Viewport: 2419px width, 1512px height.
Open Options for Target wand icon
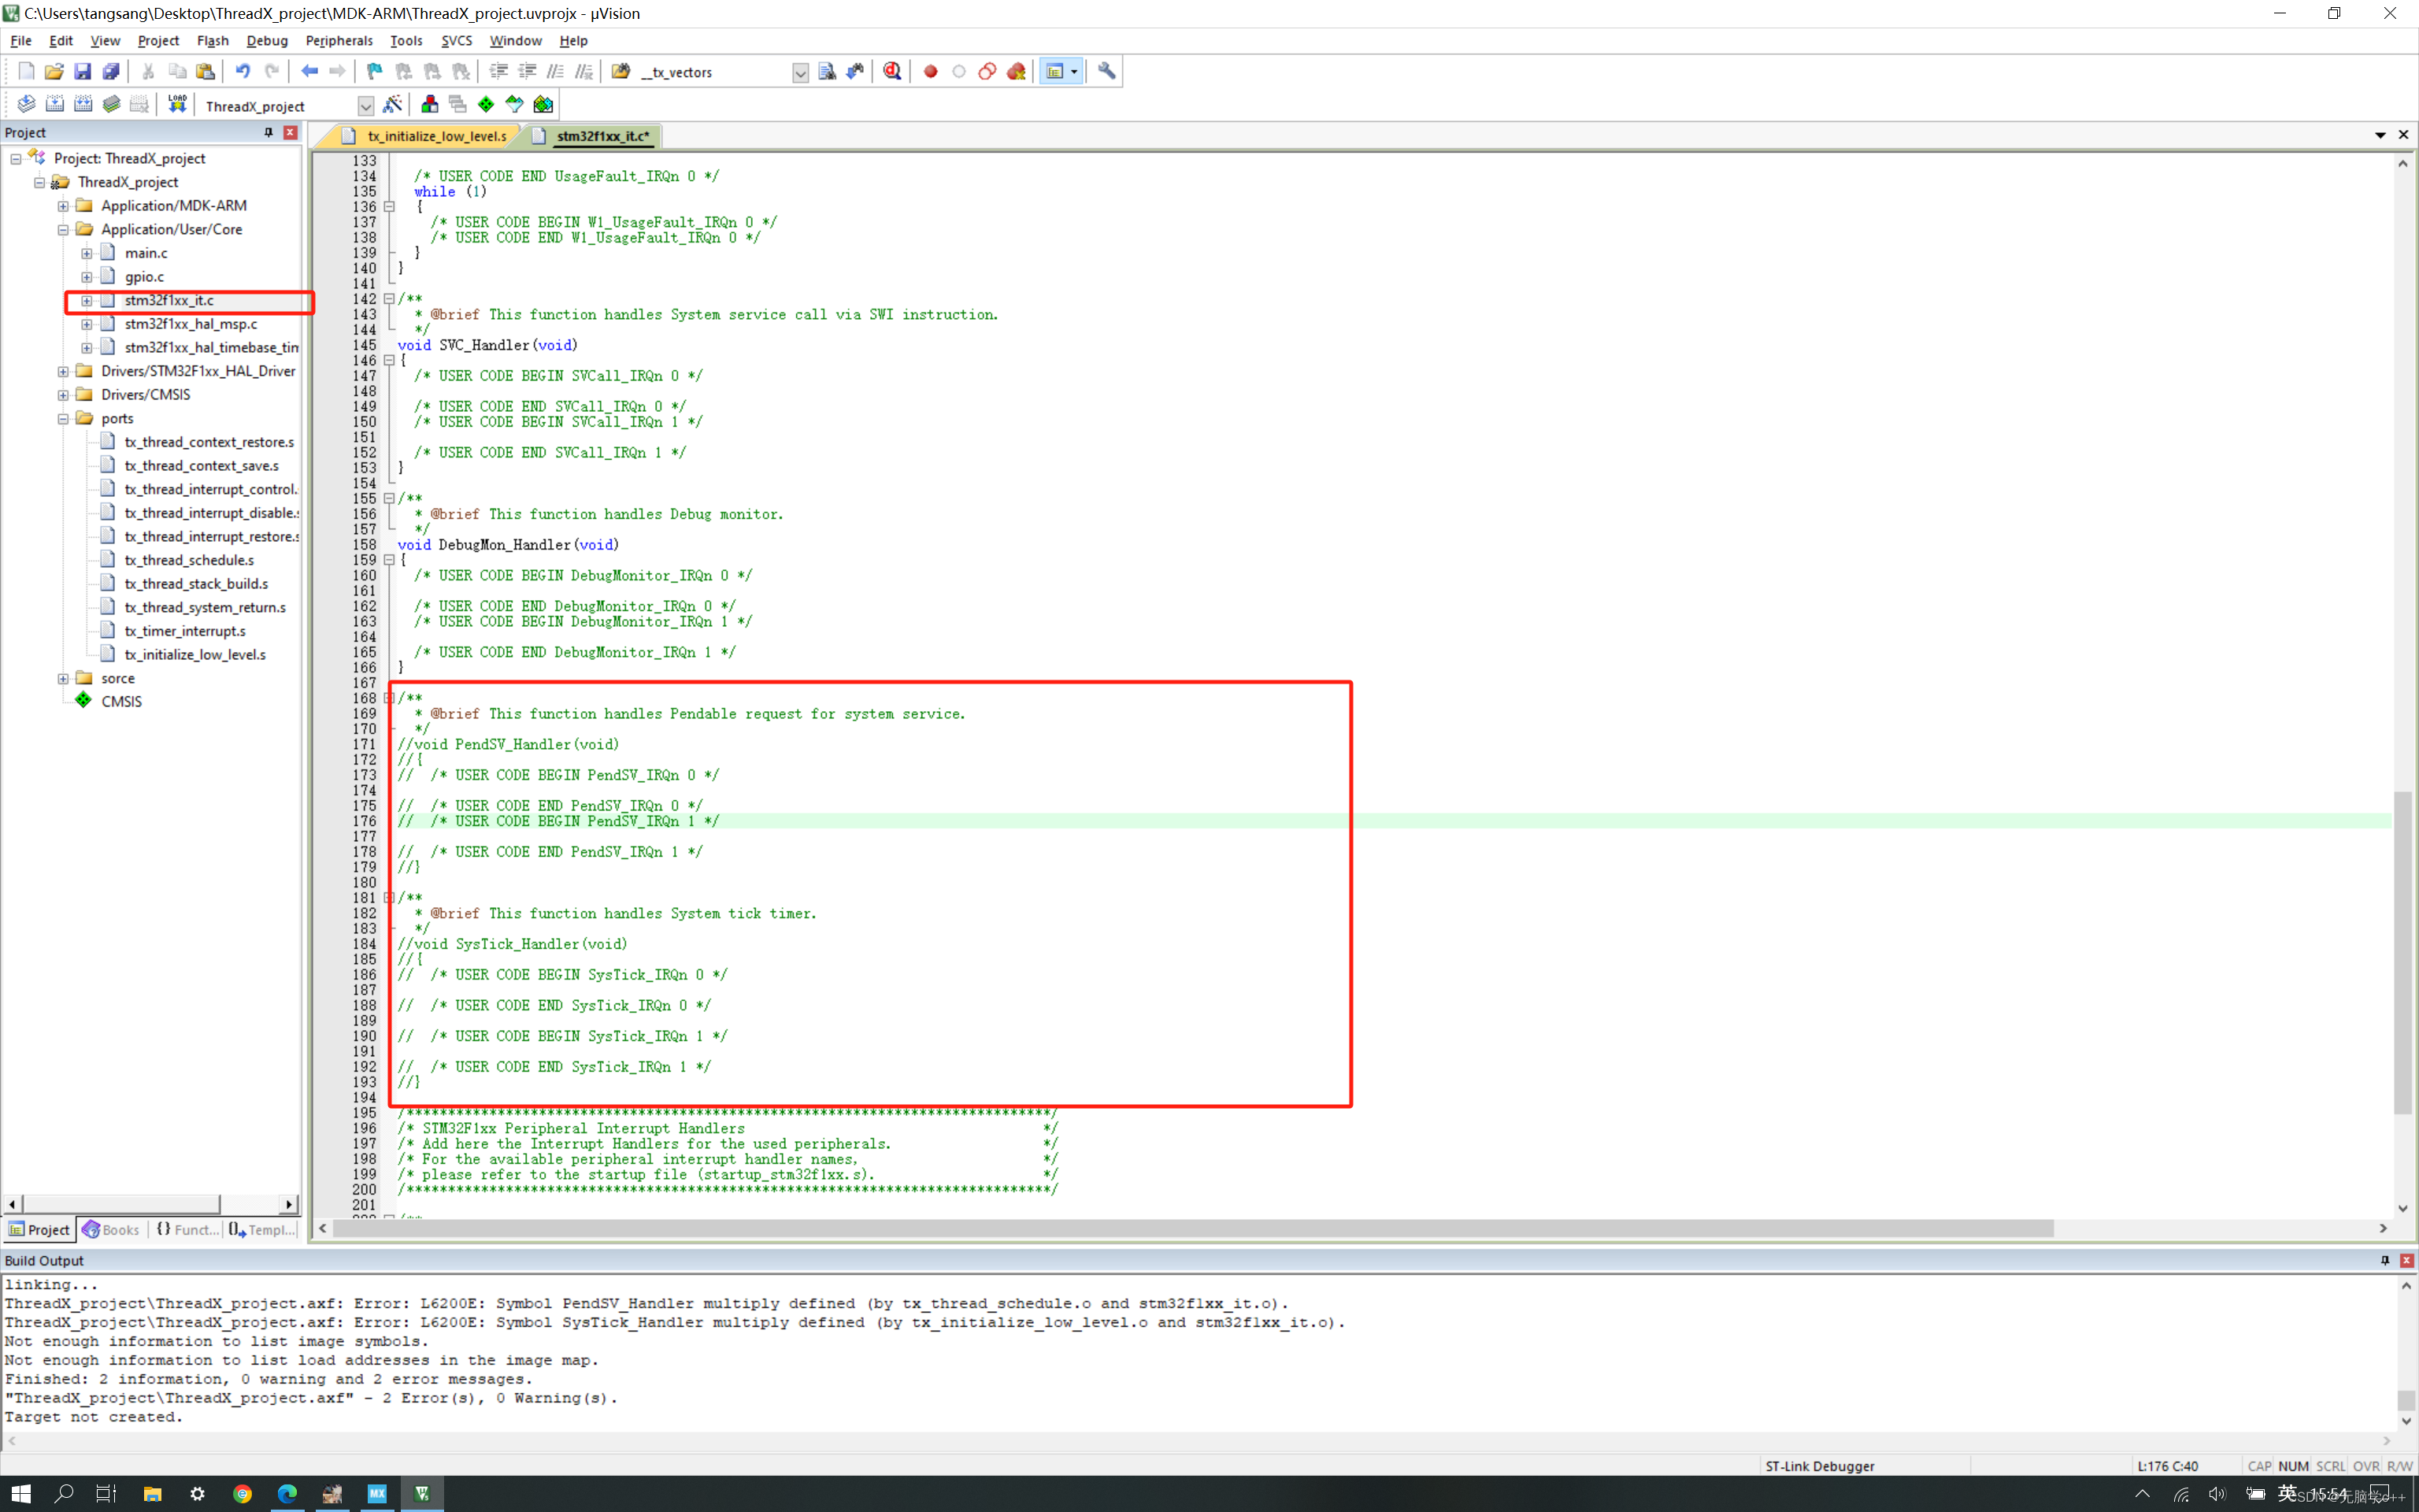(393, 104)
